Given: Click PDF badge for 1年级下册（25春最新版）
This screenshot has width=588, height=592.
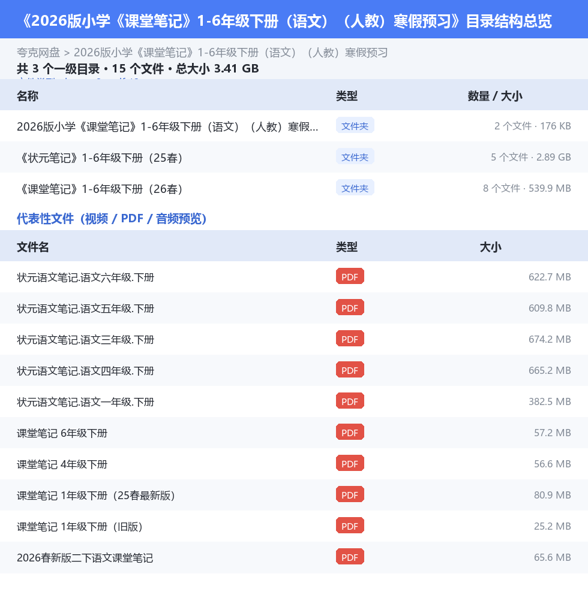Looking at the screenshot, I should pyautogui.click(x=350, y=494).
